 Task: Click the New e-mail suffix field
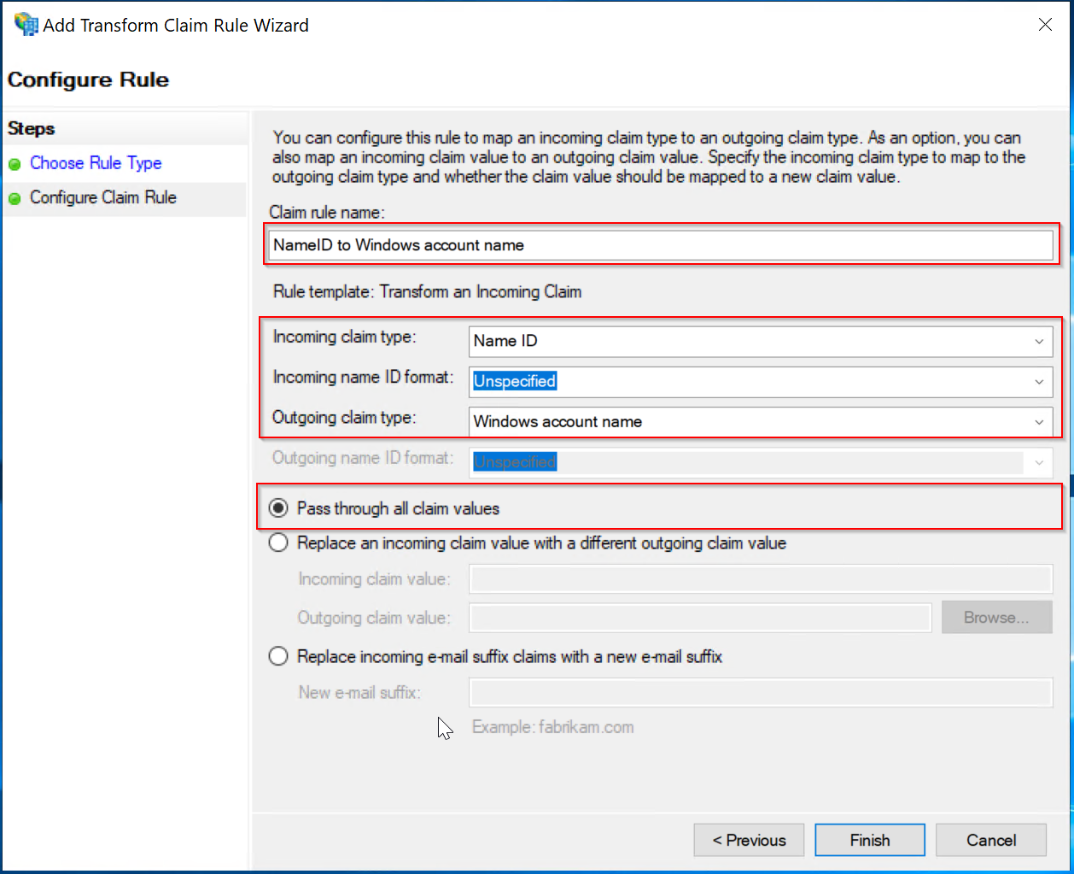(x=760, y=692)
